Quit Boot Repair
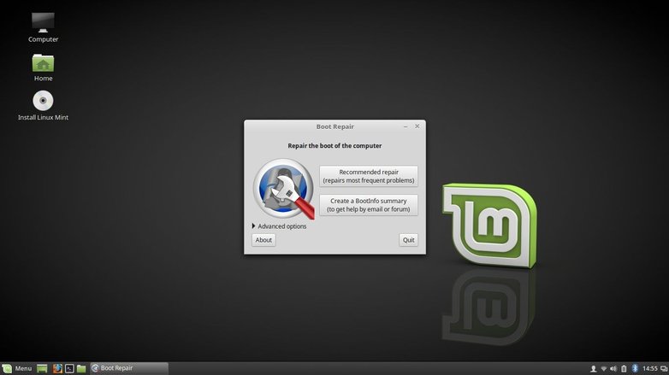 (408, 240)
